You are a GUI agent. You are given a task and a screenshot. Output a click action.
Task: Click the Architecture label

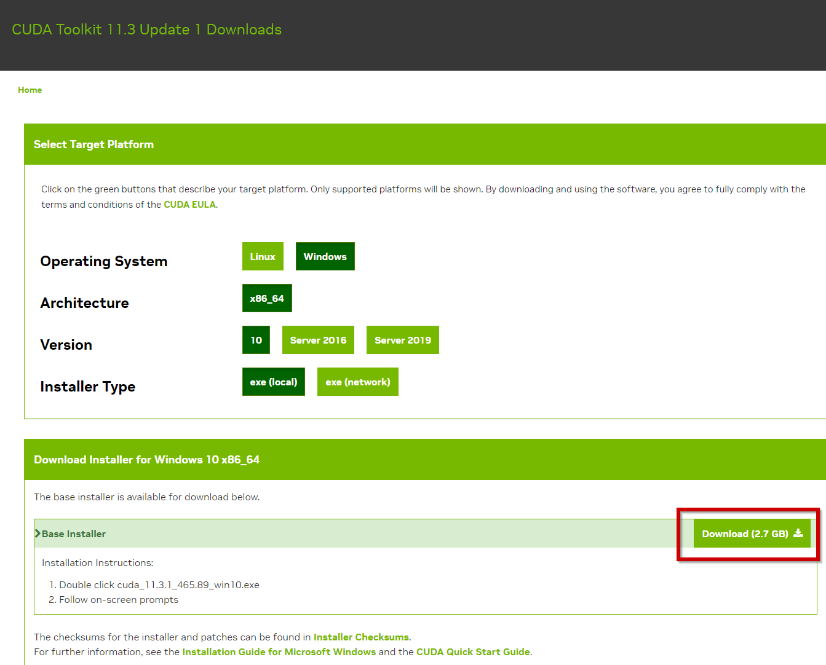click(85, 303)
